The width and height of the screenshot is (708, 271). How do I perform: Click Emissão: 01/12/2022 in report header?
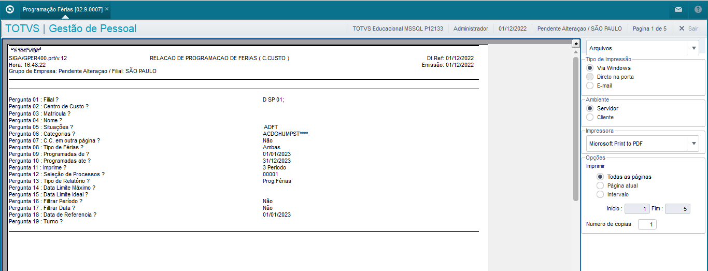pos(447,65)
